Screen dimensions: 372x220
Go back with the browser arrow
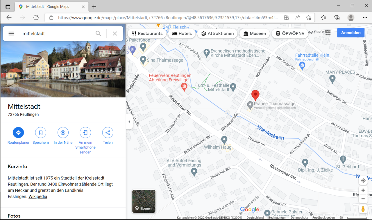(9, 18)
